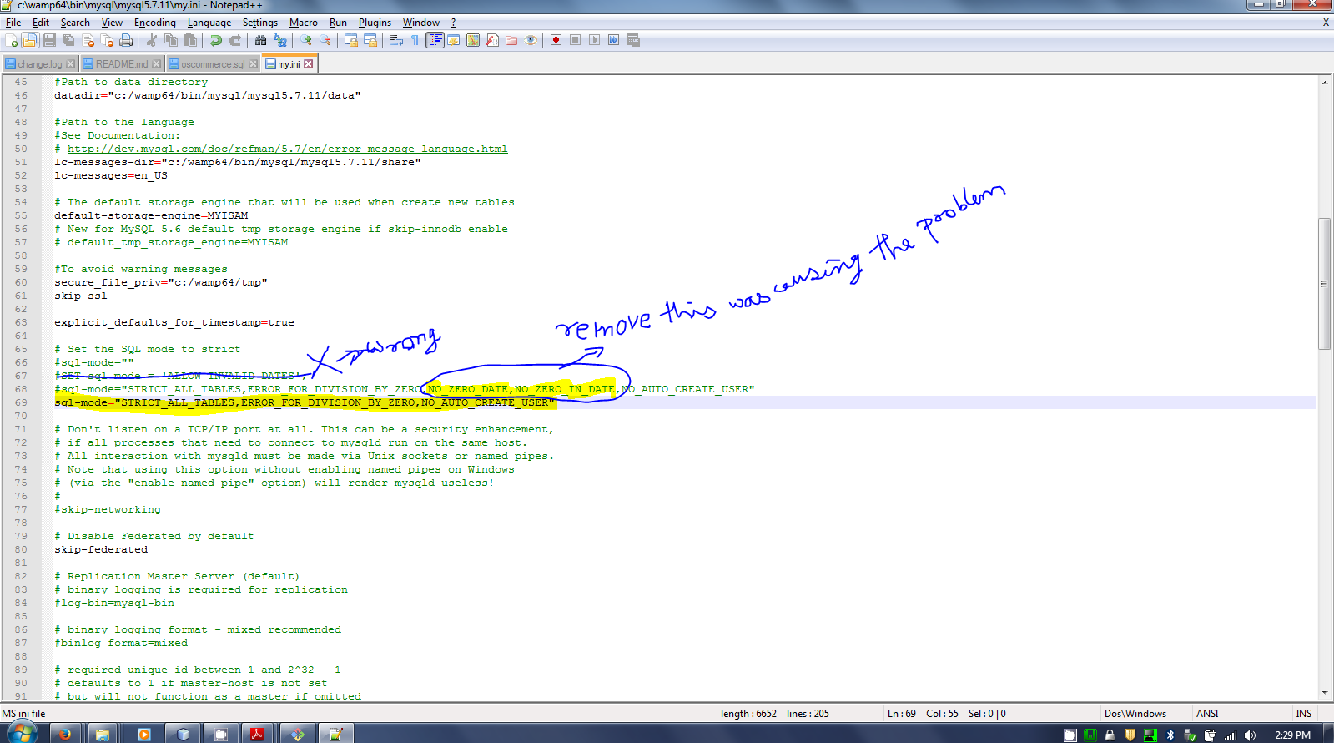Follow the dev.mysql.com error-message-language link
This screenshot has width=1334, height=743.
tap(287, 149)
